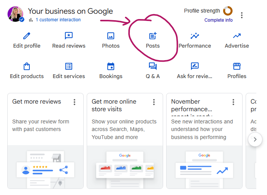Open the business profile three-dot menu

click(242, 15)
